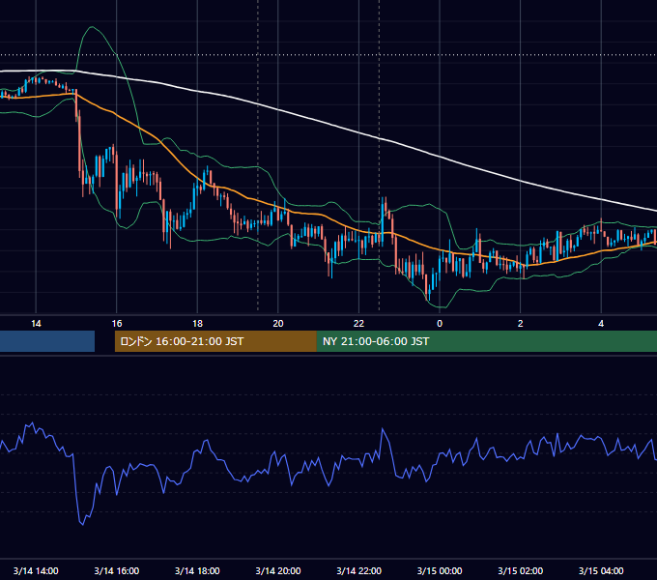
Task: Click the 14 hour label on price chart axis
Action: pos(36,324)
